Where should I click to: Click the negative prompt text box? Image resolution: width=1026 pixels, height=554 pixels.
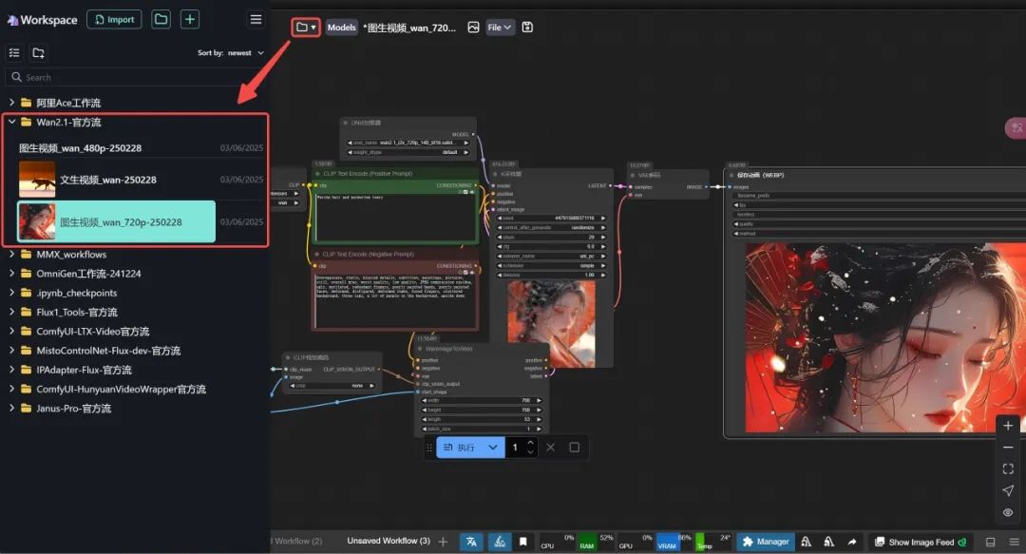click(x=395, y=300)
